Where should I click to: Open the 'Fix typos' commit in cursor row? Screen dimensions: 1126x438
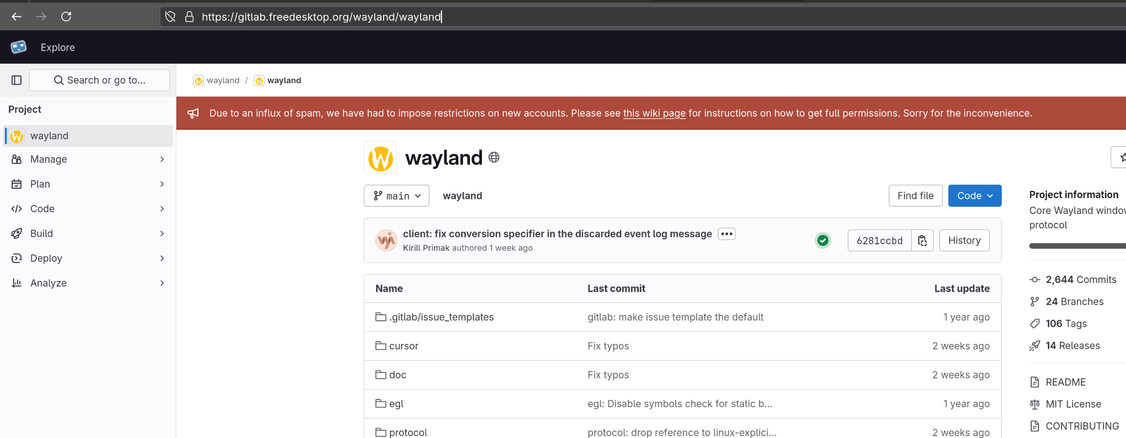608,346
